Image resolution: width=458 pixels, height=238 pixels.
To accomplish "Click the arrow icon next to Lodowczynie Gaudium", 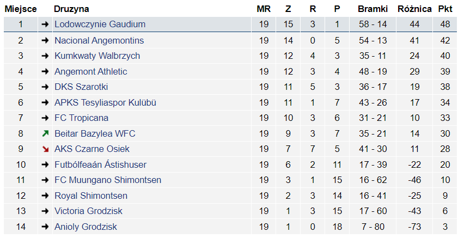I will click(45, 25).
